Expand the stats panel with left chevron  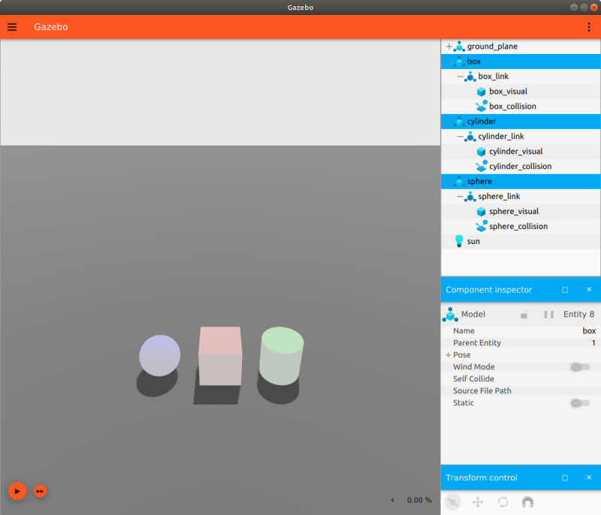(392, 500)
